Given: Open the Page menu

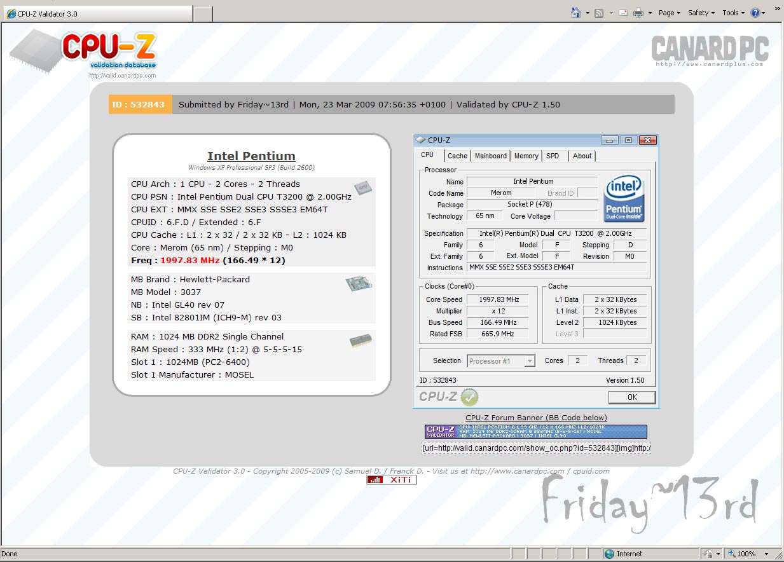Looking at the screenshot, I should [670, 13].
